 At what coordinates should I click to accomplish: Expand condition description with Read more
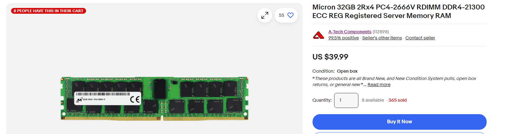click(x=379, y=85)
